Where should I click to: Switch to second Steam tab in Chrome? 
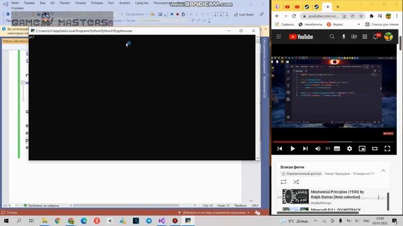(317, 7)
